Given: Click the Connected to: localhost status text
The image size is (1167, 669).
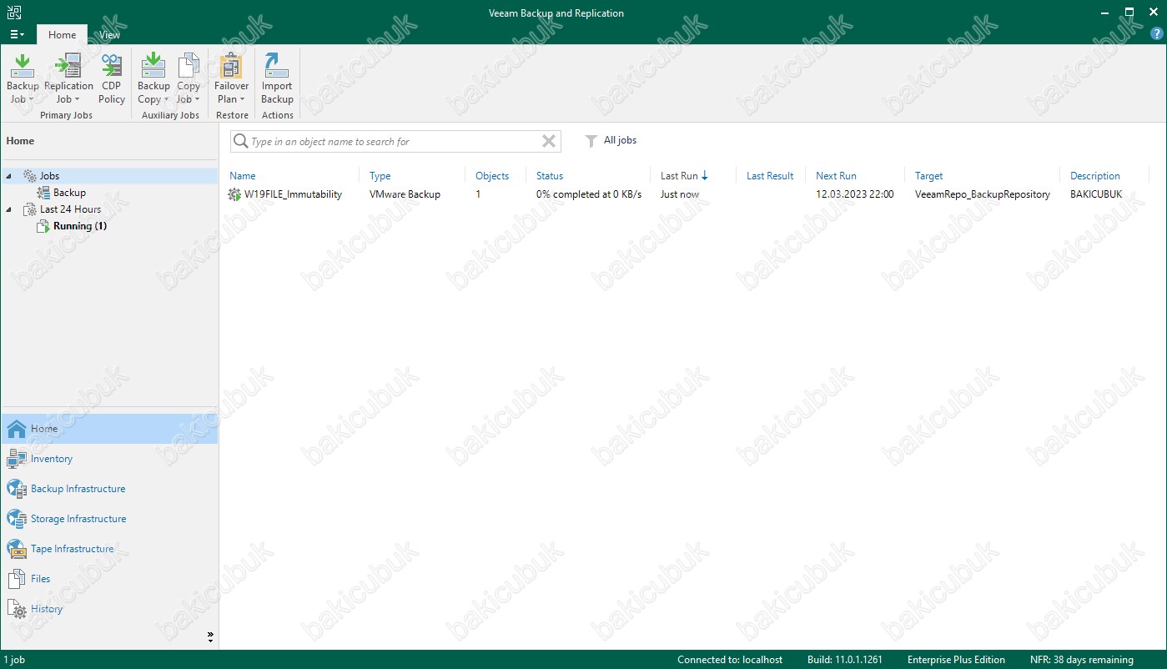Looking at the screenshot, I should click(x=730, y=660).
